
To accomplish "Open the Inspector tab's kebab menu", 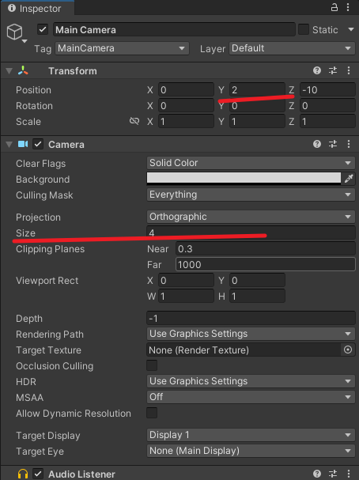I will (348, 7).
